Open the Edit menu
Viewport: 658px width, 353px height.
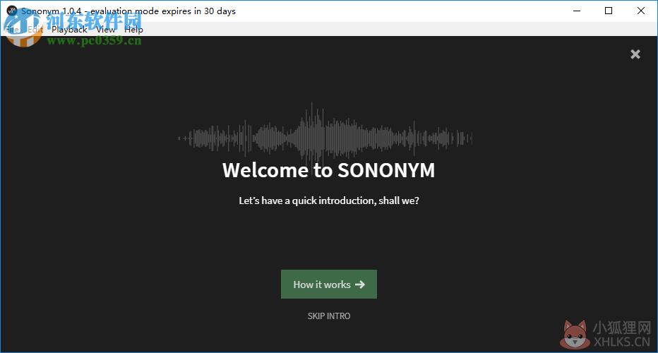click(x=35, y=30)
